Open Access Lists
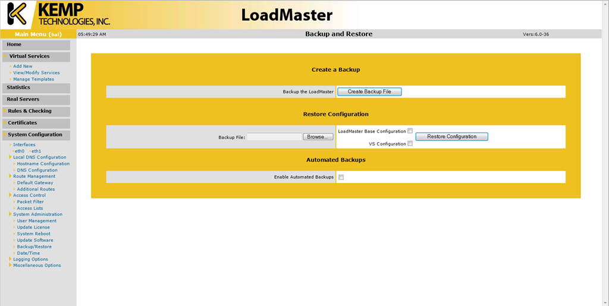Viewport: 609px width, 306px height. pos(30,209)
